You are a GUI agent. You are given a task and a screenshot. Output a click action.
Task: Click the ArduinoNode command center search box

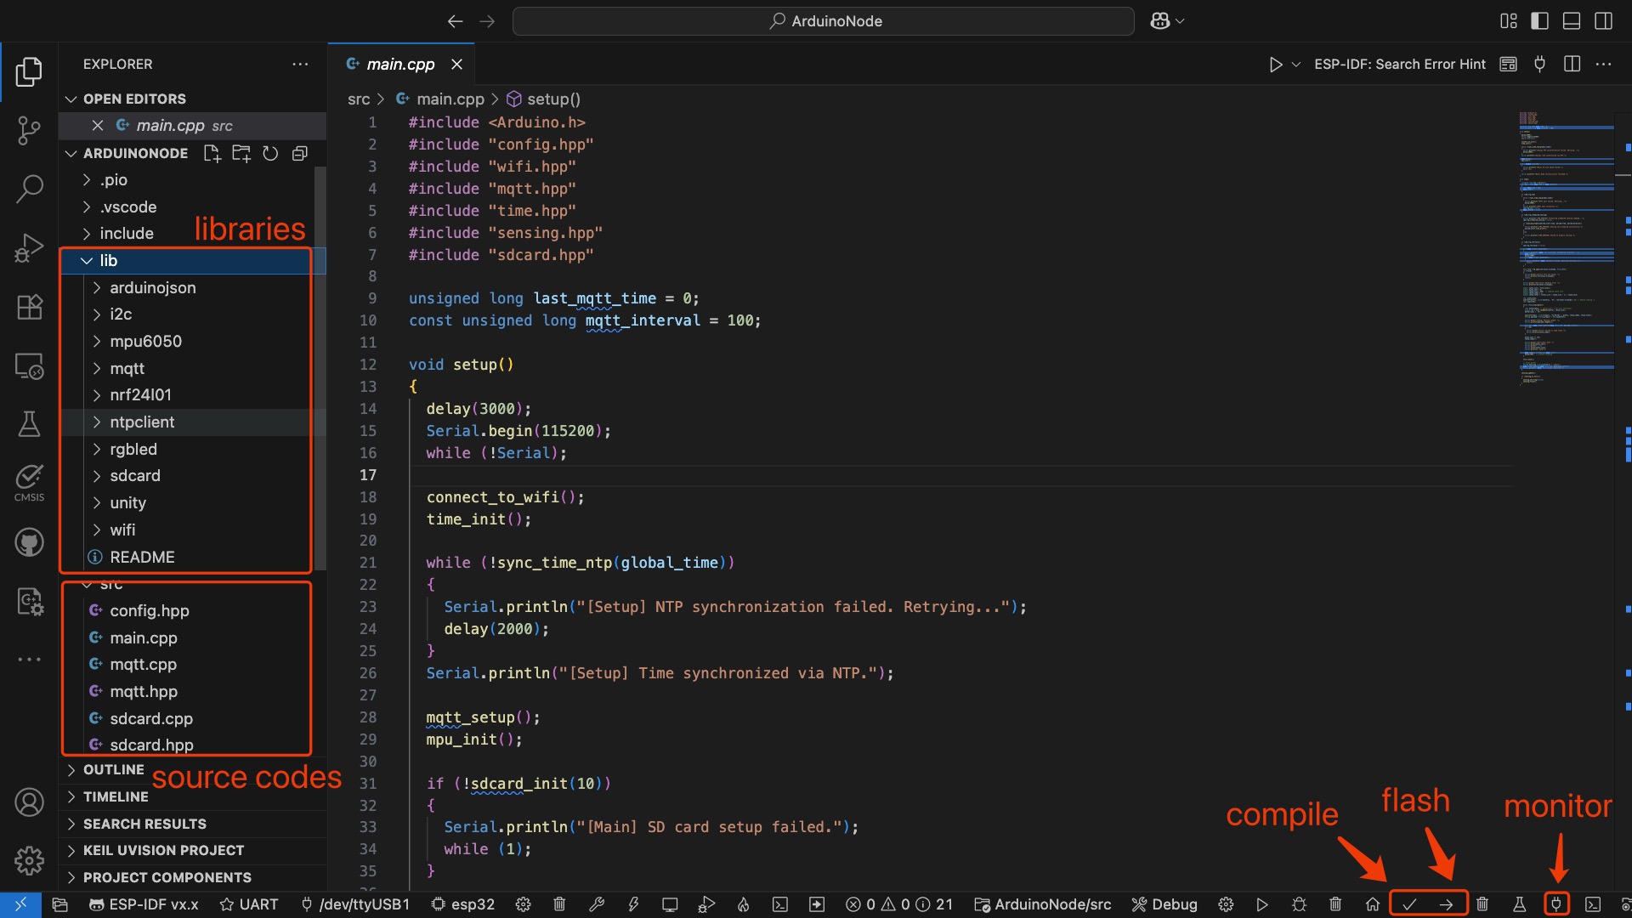[823, 21]
